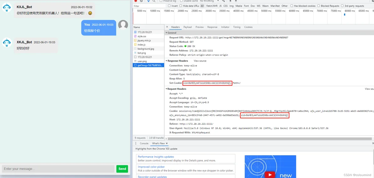374x178 pixels.
Task: Select the What's New drawer tab
Action: 158,143
